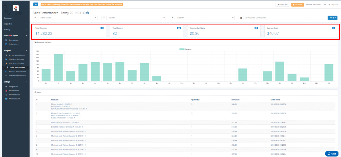Go to Cart Abandonment analytics page
This screenshot has width=341, height=157.
17,63
